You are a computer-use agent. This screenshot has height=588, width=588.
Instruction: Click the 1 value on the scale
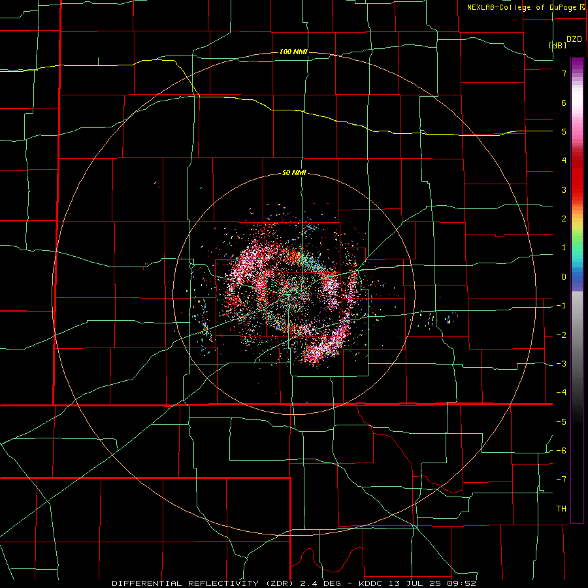click(x=564, y=248)
